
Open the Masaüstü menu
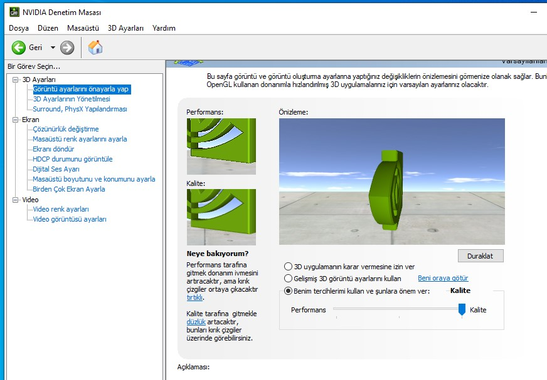[83, 28]
